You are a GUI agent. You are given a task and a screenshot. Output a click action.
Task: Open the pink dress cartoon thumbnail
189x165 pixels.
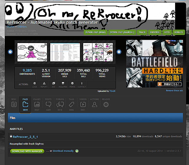[32, 52]
